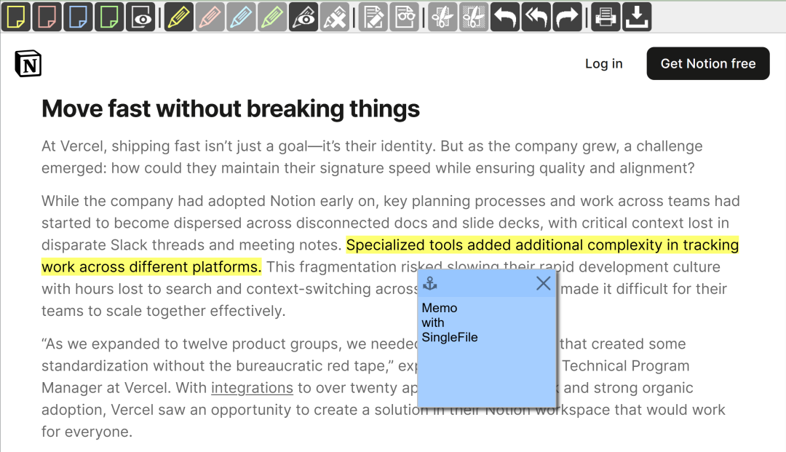Select the cut outer elements scissors tool
The image size is (786, 452).
[x=473, y=17]
